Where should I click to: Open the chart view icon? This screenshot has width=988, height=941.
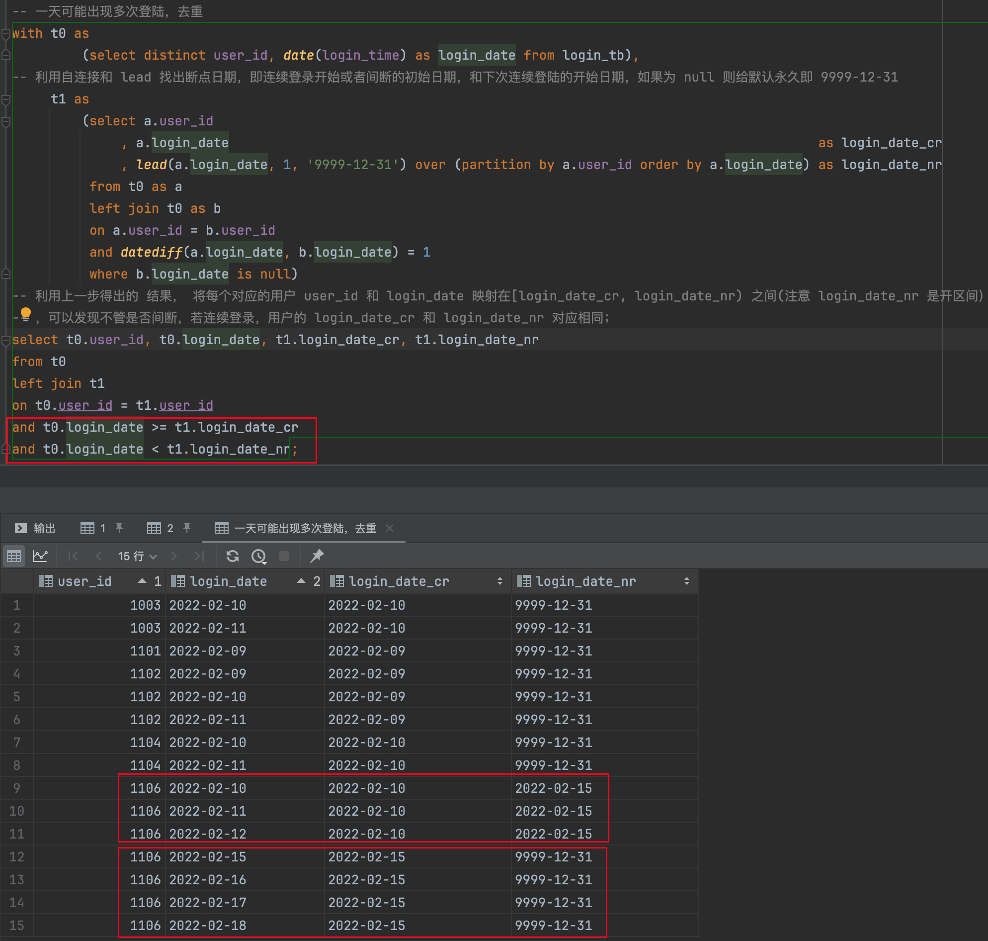(40, 556)
